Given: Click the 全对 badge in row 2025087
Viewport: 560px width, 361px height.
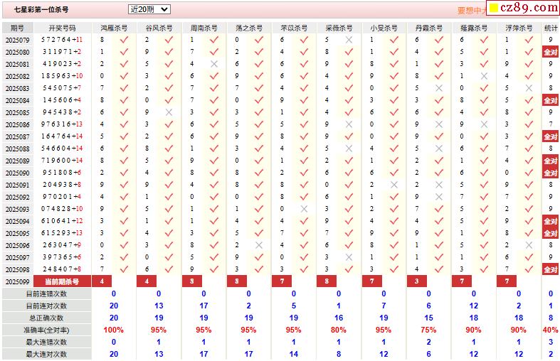Looking at the screenshot, I should (550, 136).
